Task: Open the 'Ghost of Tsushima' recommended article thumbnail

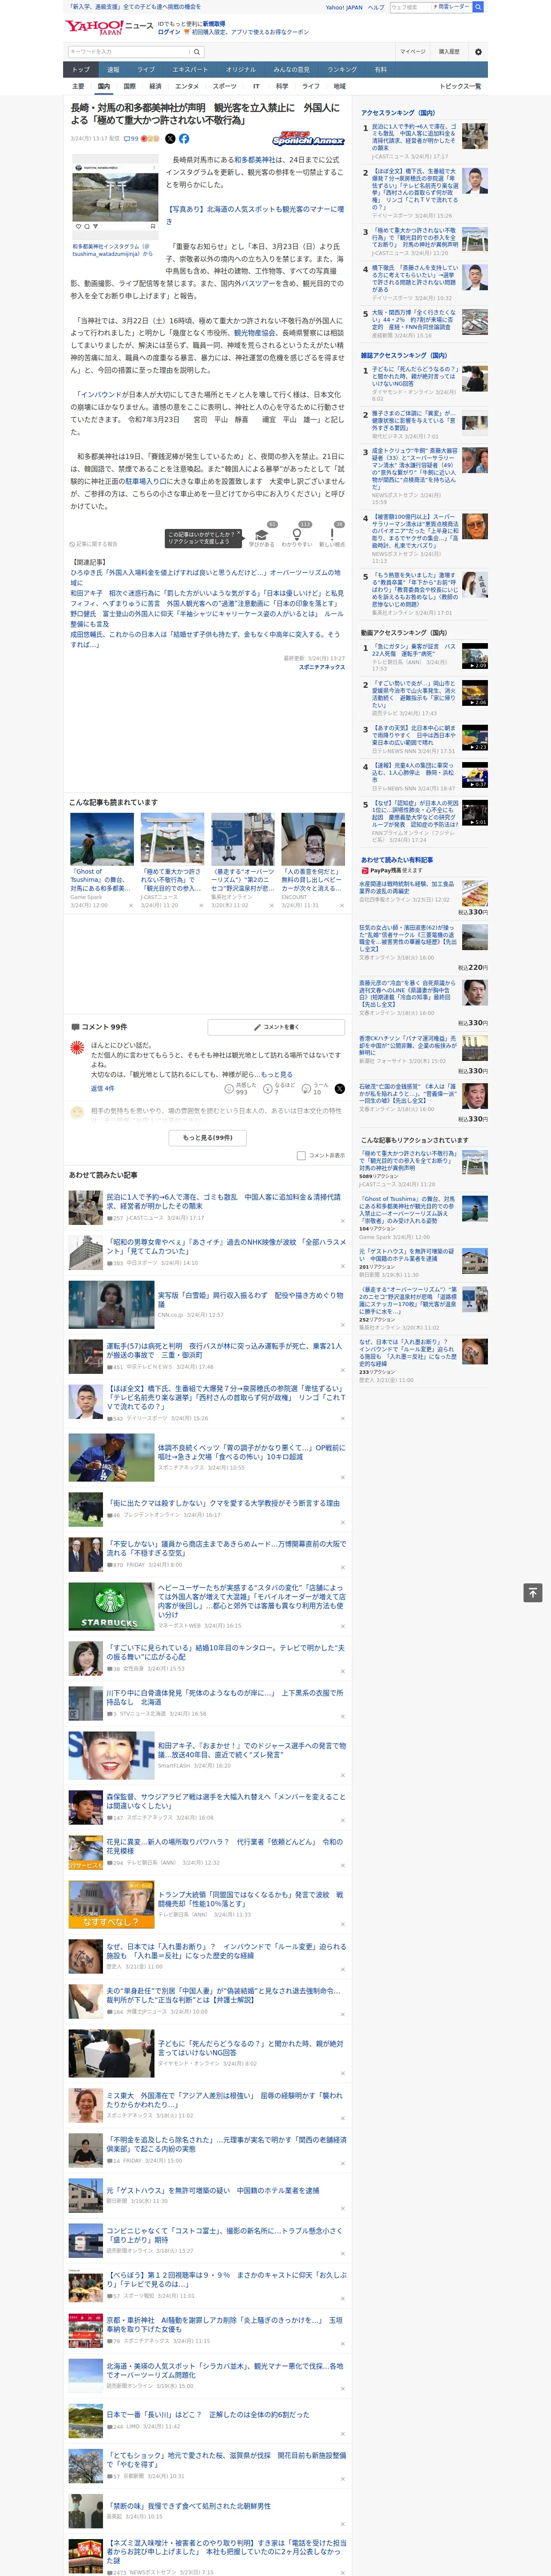Action: point(102,838)
